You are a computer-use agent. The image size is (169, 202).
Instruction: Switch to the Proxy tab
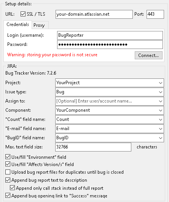pos(40,25)
